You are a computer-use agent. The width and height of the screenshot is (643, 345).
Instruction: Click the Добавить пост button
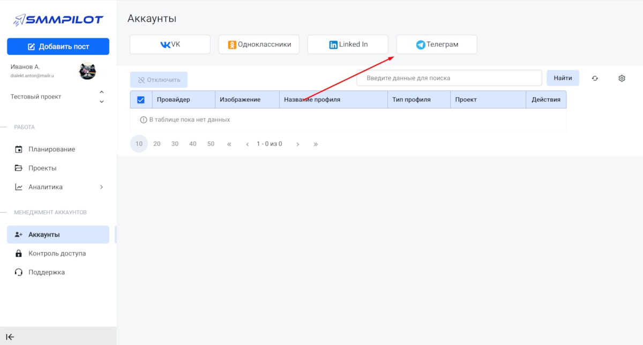(x=58, y=47)
